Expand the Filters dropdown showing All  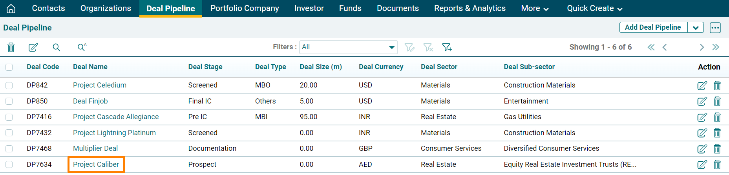[348, 47]
